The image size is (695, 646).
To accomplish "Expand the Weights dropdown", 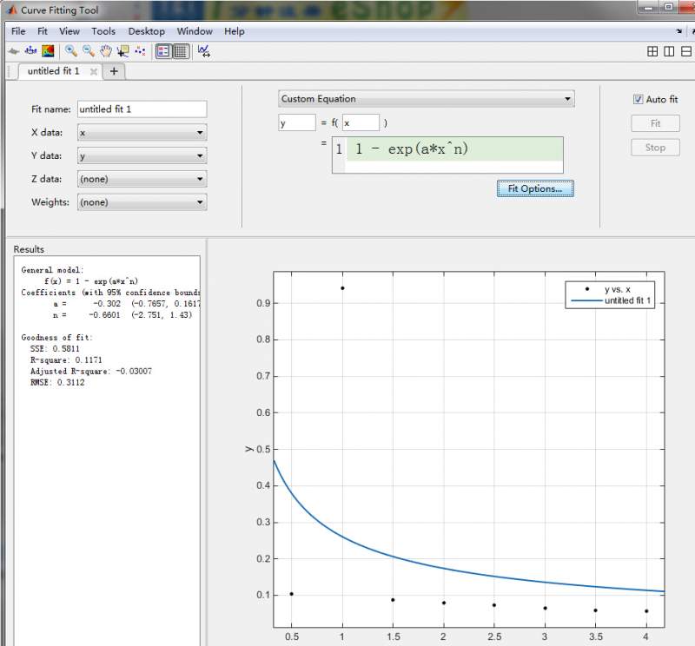I will pos(142,202).
